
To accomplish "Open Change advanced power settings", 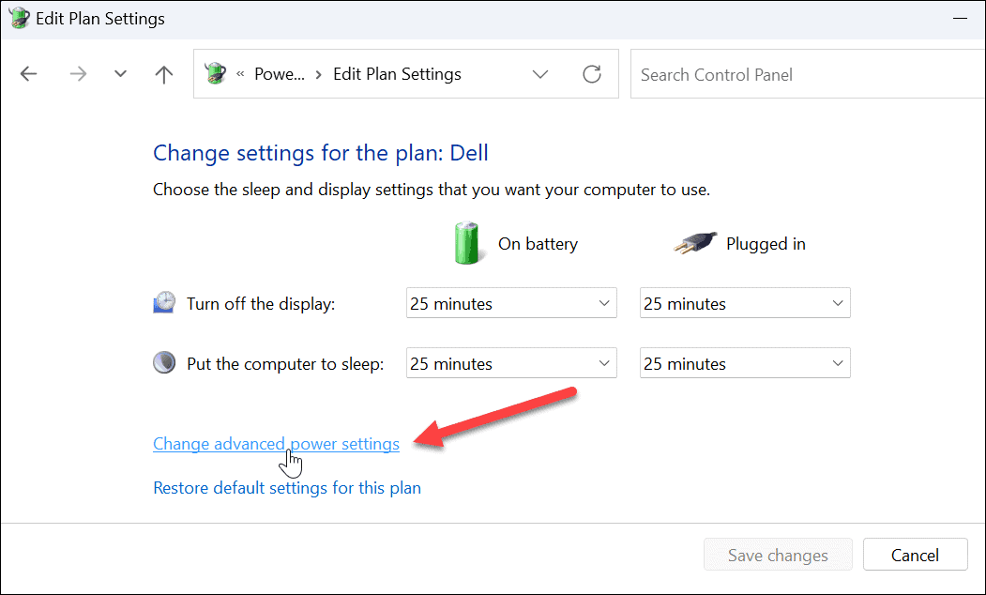I will coord(276,443).
